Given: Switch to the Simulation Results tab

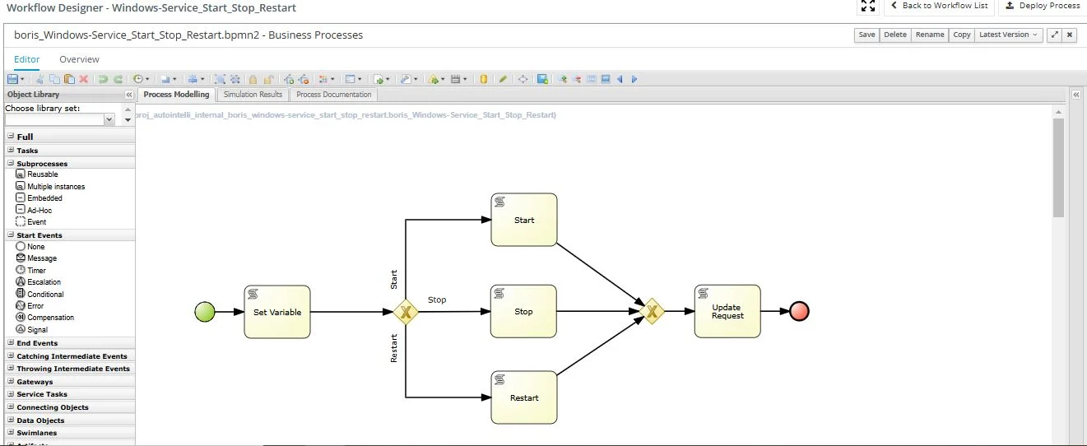Looking at the screenshot, I should (x=253, y=95).
